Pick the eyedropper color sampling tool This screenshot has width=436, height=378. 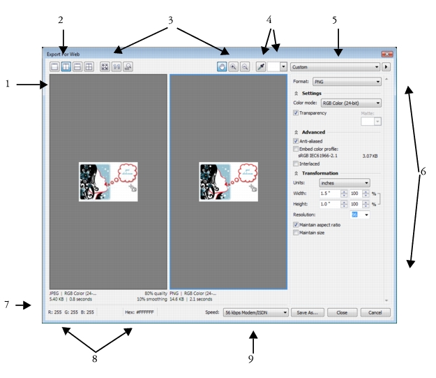coord(262,66)
